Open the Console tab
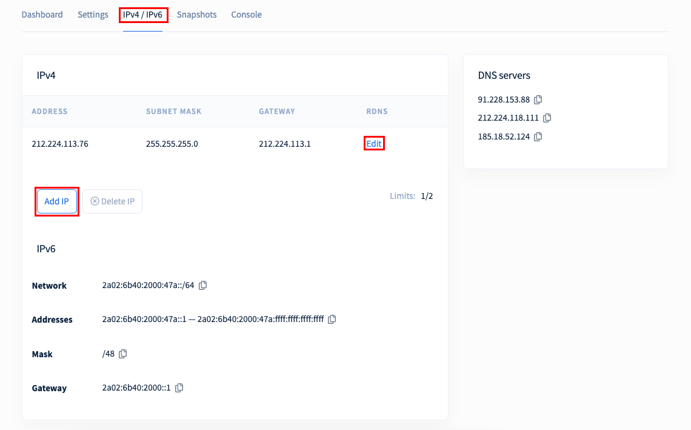 click(246, 15)
